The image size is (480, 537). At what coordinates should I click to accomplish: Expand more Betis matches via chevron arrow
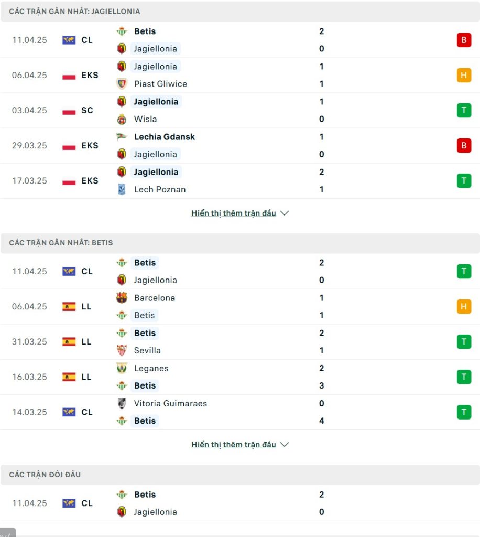click(285, 445)
